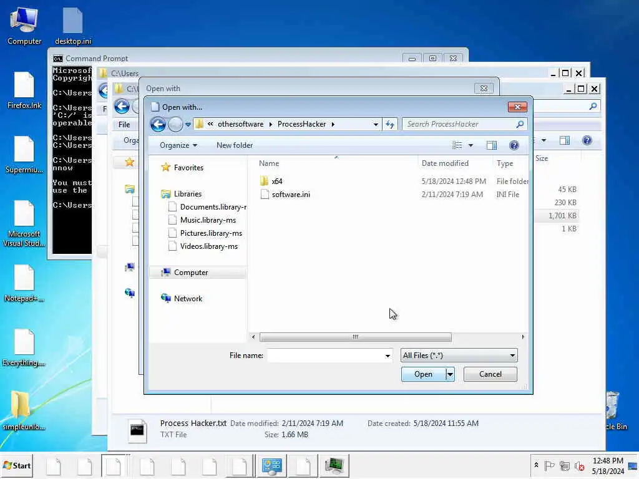Select ProcessHacker in the breadcrumb path
The image size is (639, 479).
pos(301,124)
